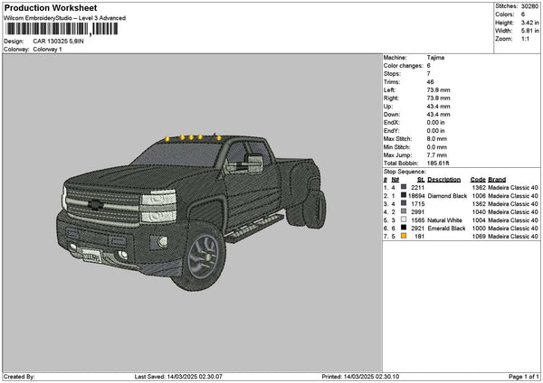Click the truck's front wheel
The image size is (543, 383).
pos(200,257)
